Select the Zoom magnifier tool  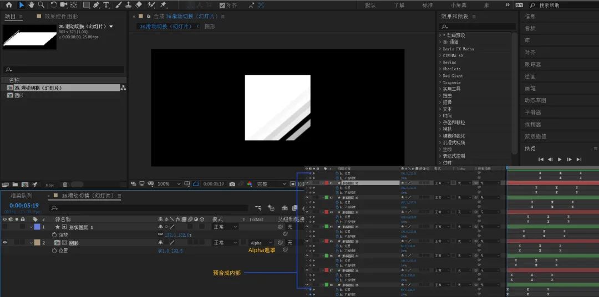click(41, 5)
